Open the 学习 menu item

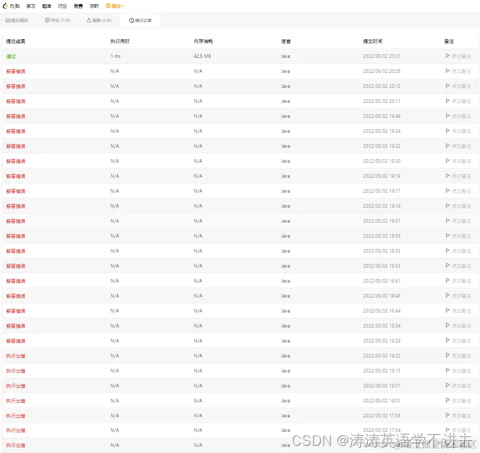(30, 6)
